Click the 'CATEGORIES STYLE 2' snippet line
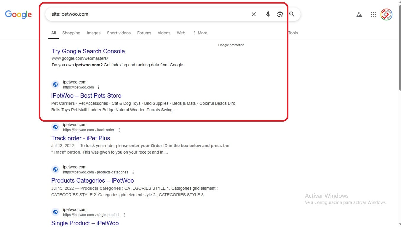 click(128, 195)
